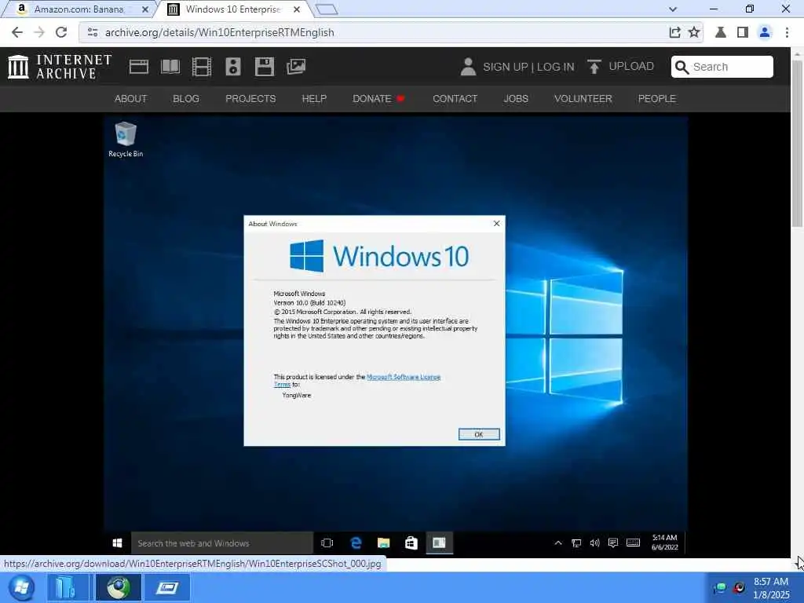Open the browser side panel icon
This screenshot has width=804, height=603.
(x=743, y=32)
